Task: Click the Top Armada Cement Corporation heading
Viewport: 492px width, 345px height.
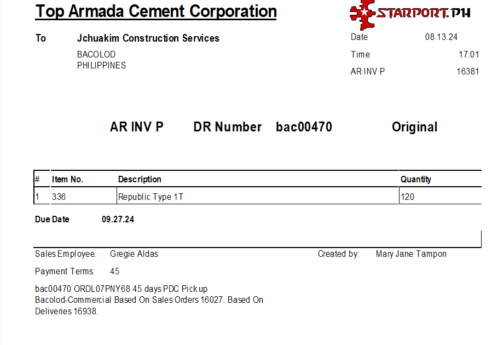Action: pyautogui.click(x=156, y=12)
